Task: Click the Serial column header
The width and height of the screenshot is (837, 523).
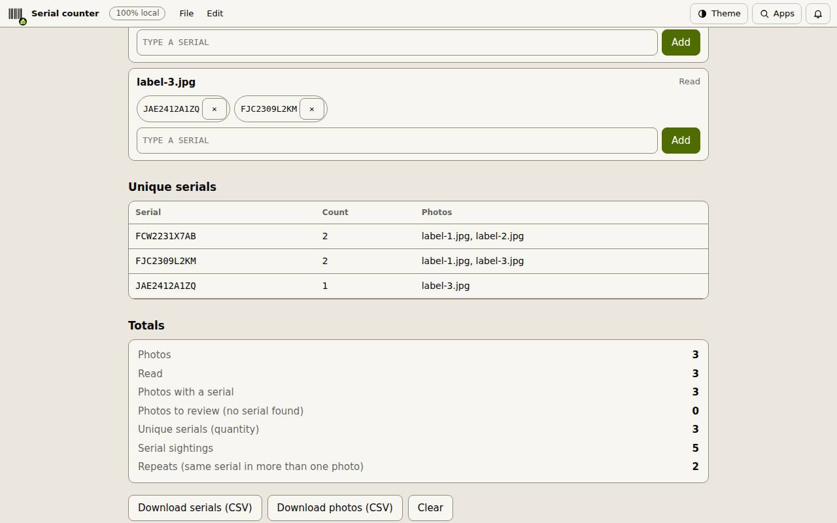Action: click(148, 212)
